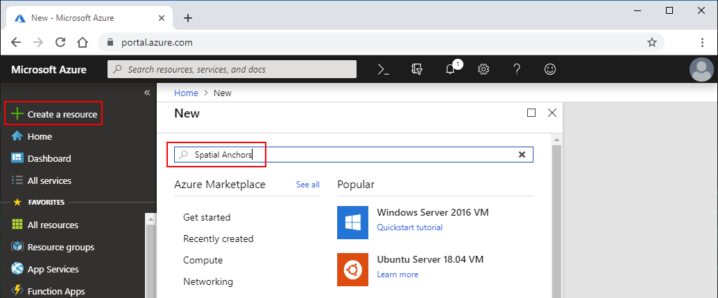
Task: Collapse the left sidebar menu
Action: [147, 93]
